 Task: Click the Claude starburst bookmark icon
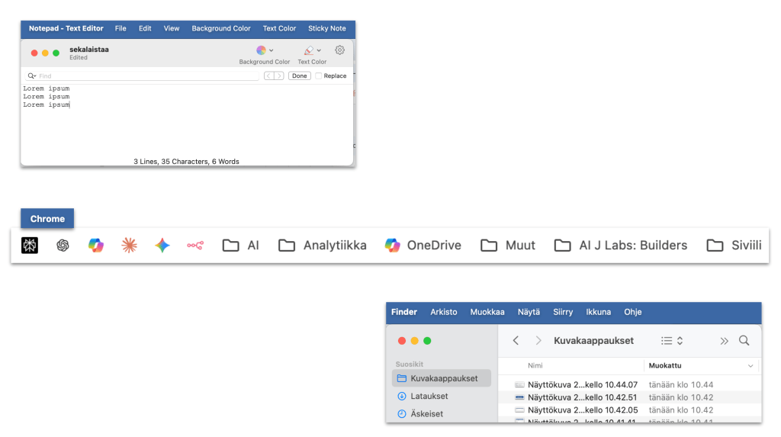coord(129,246)
